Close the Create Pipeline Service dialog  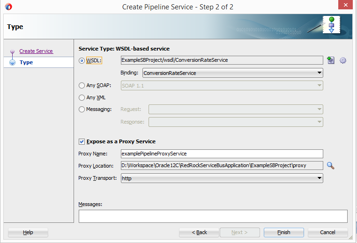(x=345, y=5)
